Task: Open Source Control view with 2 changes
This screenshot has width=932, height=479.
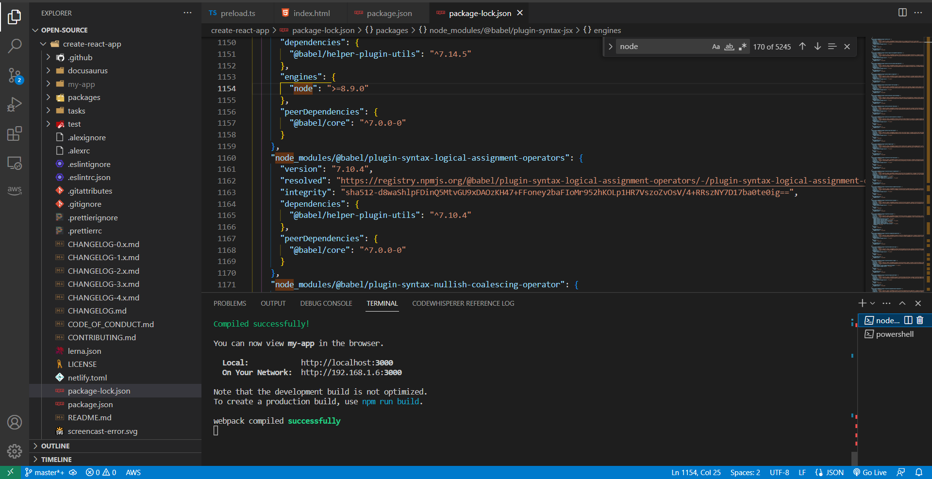Action: pyautogui.click(x=15, y=75)
